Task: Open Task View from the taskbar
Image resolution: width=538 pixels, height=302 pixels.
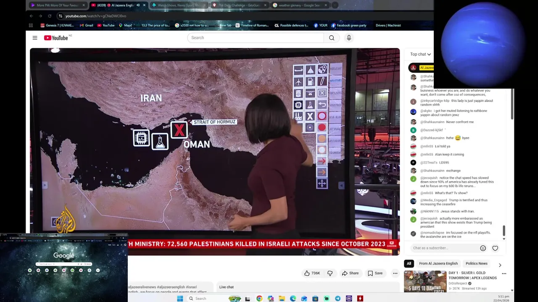Action: pos(248,298)
